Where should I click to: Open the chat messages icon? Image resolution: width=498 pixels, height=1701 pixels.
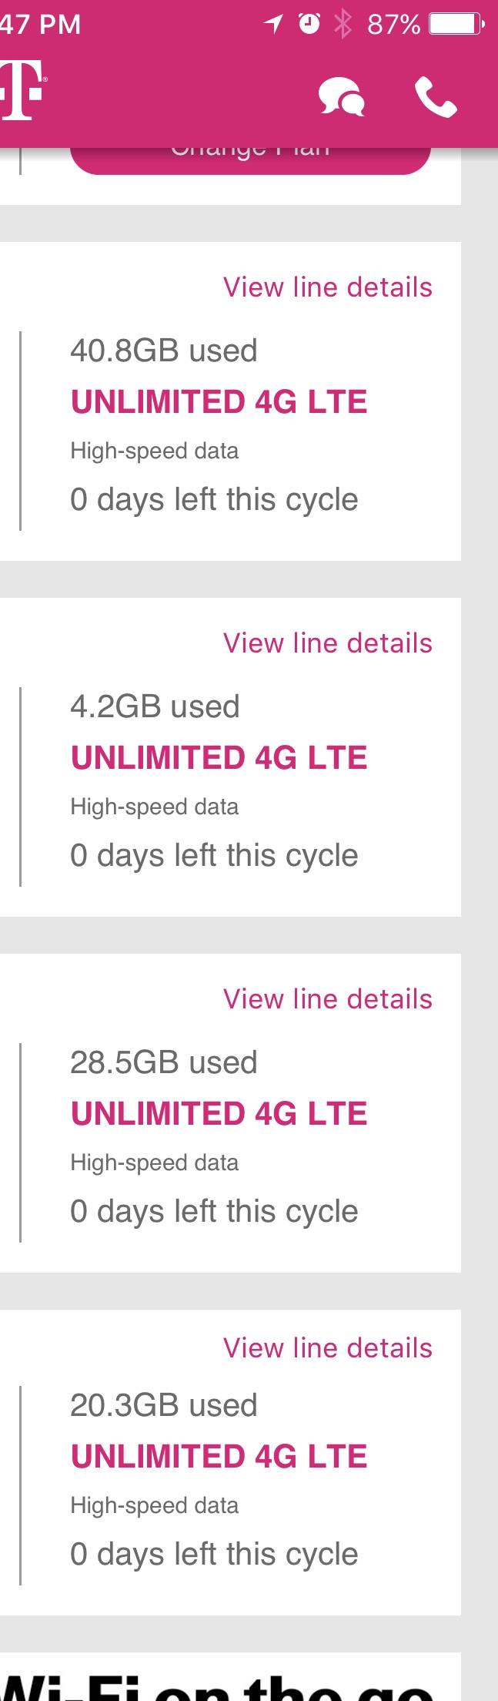tap(341, 98)
